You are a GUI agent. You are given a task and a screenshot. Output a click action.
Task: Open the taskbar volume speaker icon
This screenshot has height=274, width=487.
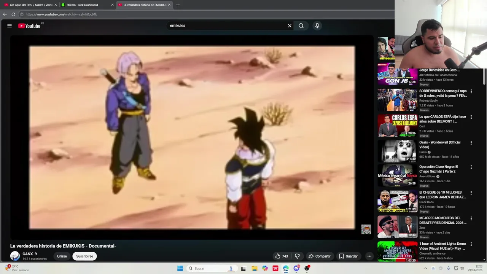[x=462, y=268]
